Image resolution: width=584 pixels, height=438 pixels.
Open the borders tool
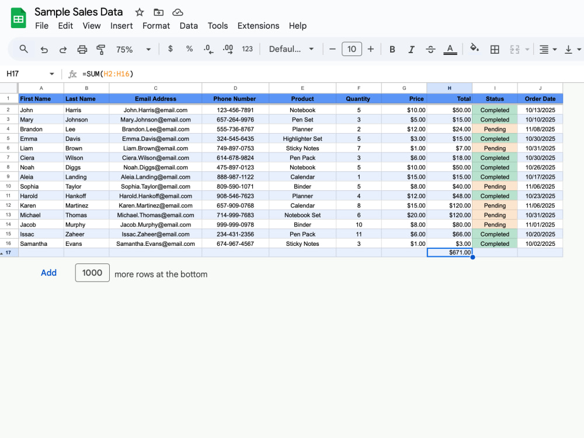pos(495,49)
